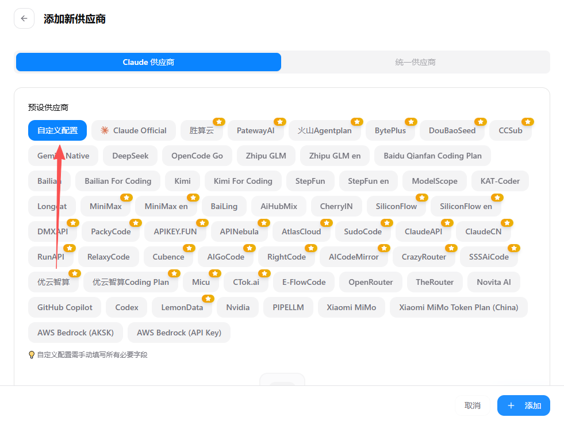This screenshot has width=564, height=425.
Task: Pick Baidu Qianfan Coding Plan
Action: coord(433,156)
